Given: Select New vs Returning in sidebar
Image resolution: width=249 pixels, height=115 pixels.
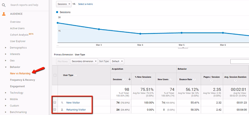Looking at the screenshot, I should [x=20, y=73].
